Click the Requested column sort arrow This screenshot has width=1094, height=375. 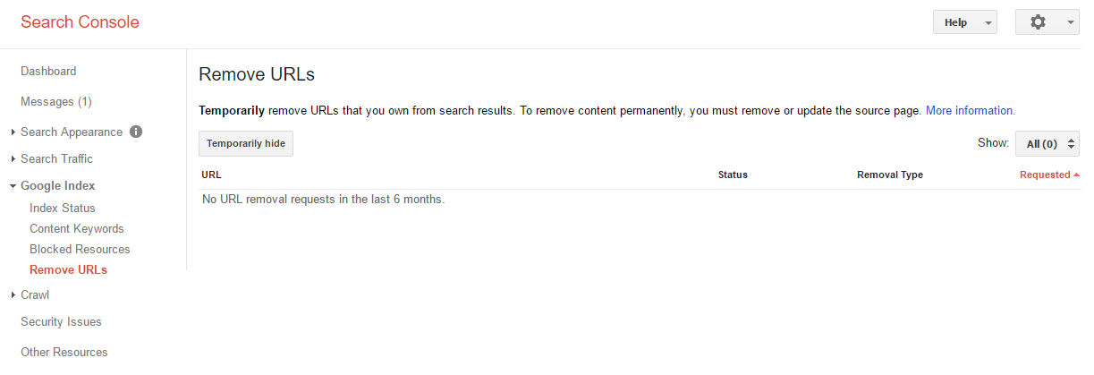(x=1076, y=175)
